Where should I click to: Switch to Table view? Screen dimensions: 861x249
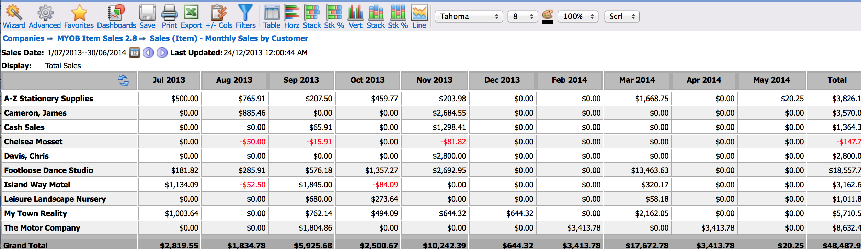pyautogui.click(x=272, y=16)
